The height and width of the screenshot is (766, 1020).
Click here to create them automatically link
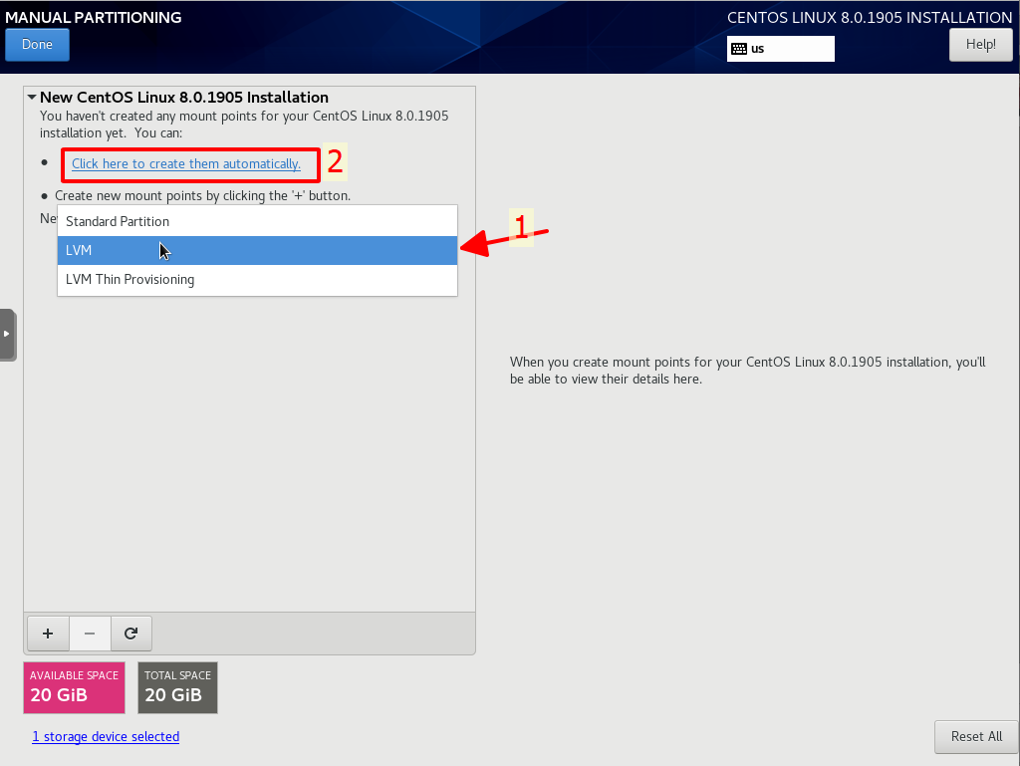(x=186, y=164)
